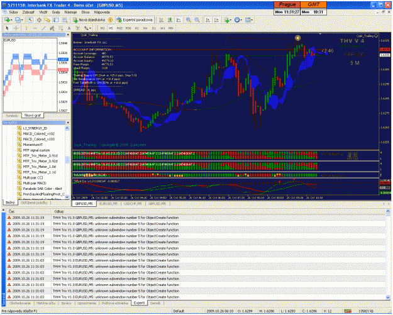The image size is (393, 315).
Task: Open the periods clock dropdown
Action: (237, 19)
